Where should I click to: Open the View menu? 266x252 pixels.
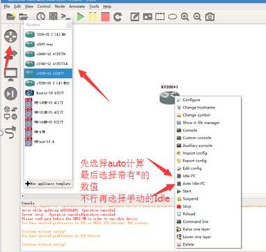pos(29,6)
